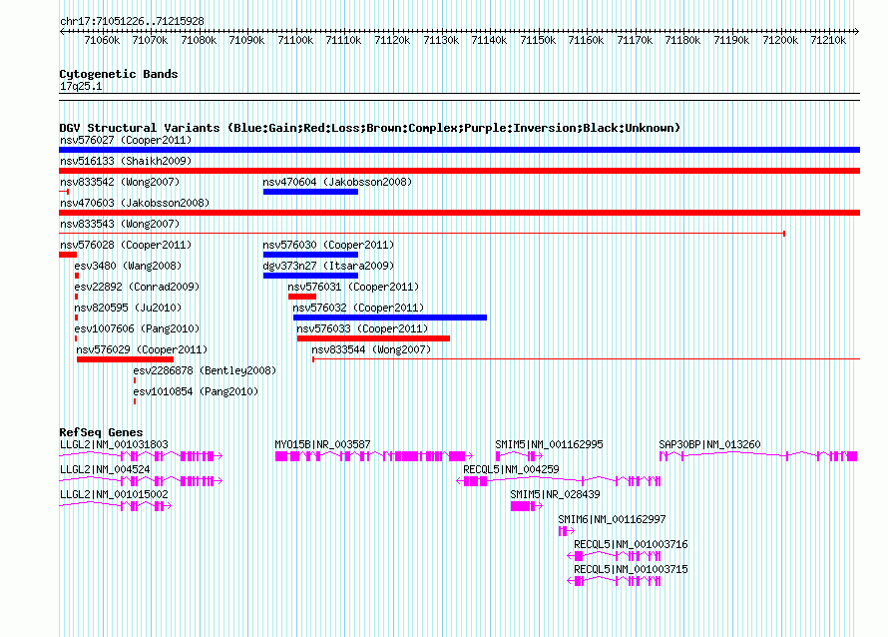Click the red bar under nsv576031
The image size is (888, 637).
(302, 297)
